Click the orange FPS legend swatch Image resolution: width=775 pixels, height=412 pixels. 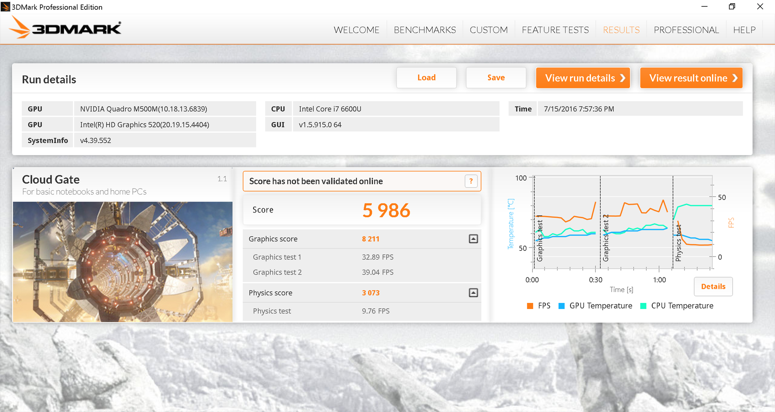pos(530,306)
